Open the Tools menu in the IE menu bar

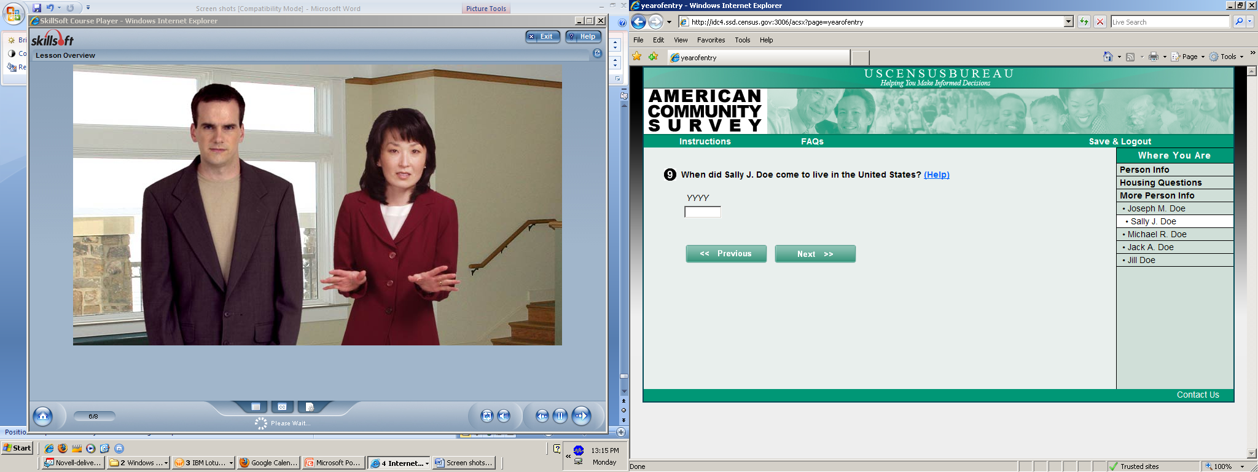click(x=743, y=40)
